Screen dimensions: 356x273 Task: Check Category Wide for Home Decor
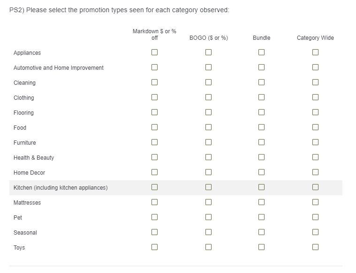(x=315, y=172)
